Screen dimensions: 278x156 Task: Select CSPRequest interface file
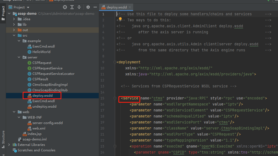click(x=42, y=63)
